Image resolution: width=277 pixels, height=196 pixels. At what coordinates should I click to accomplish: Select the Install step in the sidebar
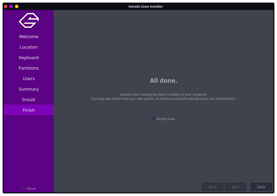[x=29, y=100]
